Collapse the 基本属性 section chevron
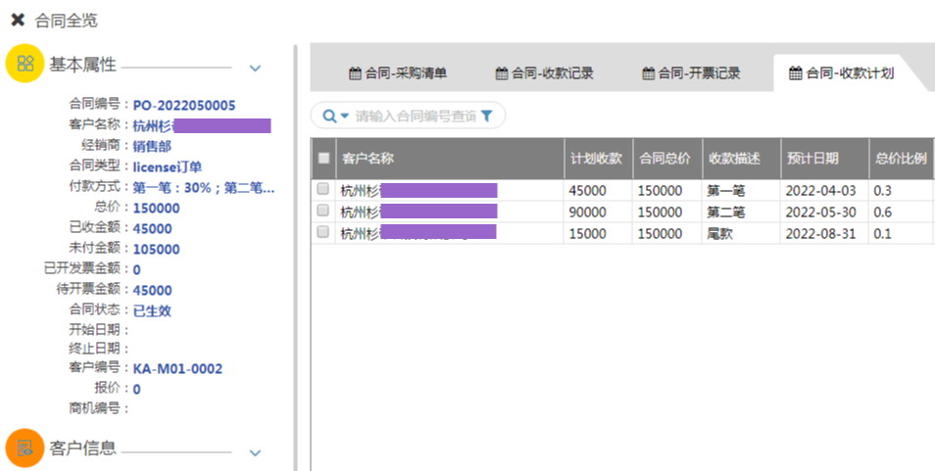 [x=255, y=68]
